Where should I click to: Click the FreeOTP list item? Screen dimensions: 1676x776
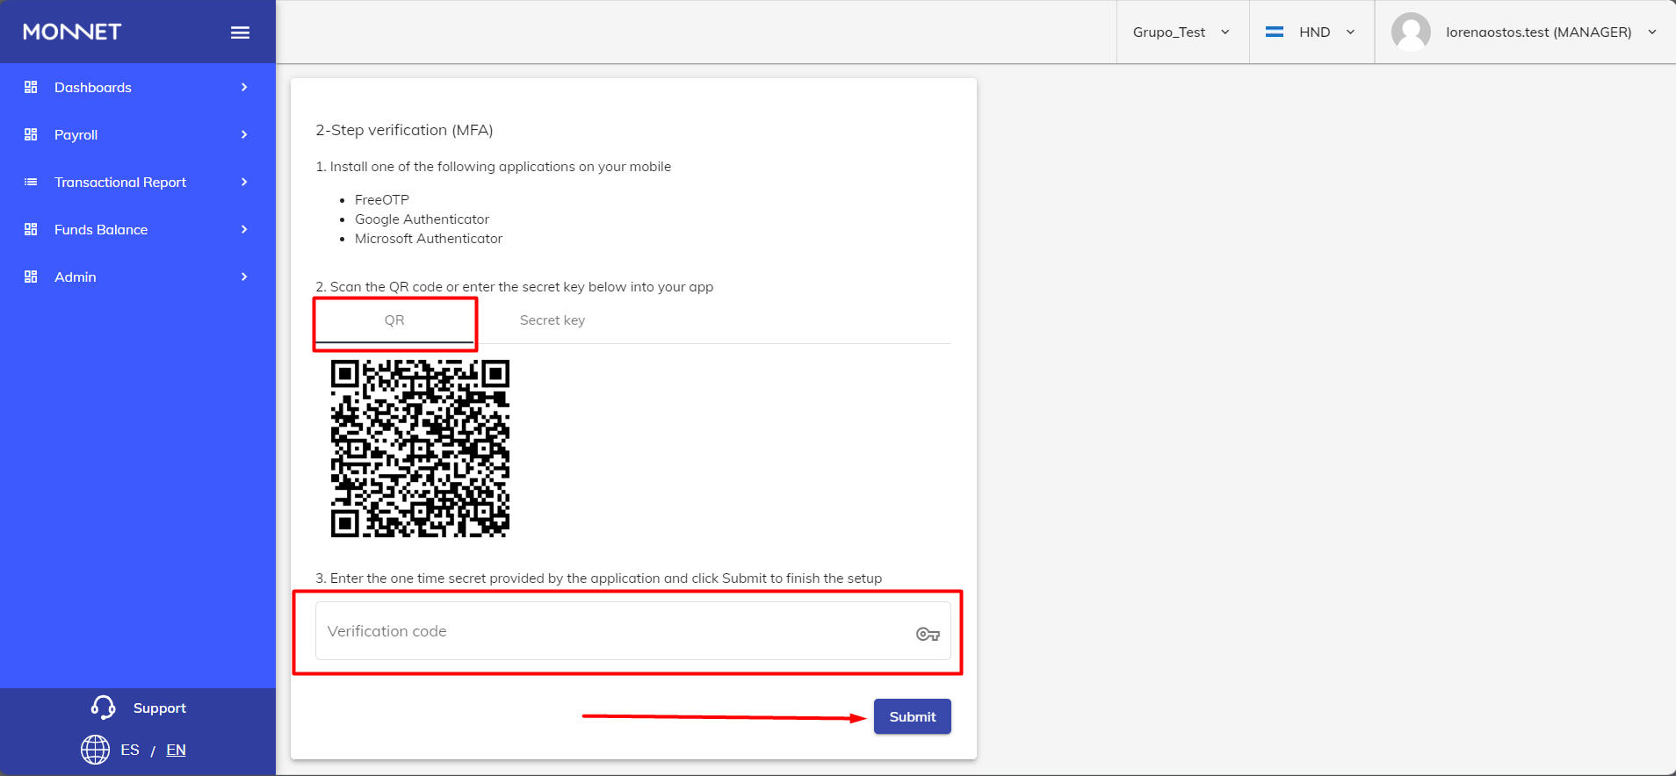(382, 199)
